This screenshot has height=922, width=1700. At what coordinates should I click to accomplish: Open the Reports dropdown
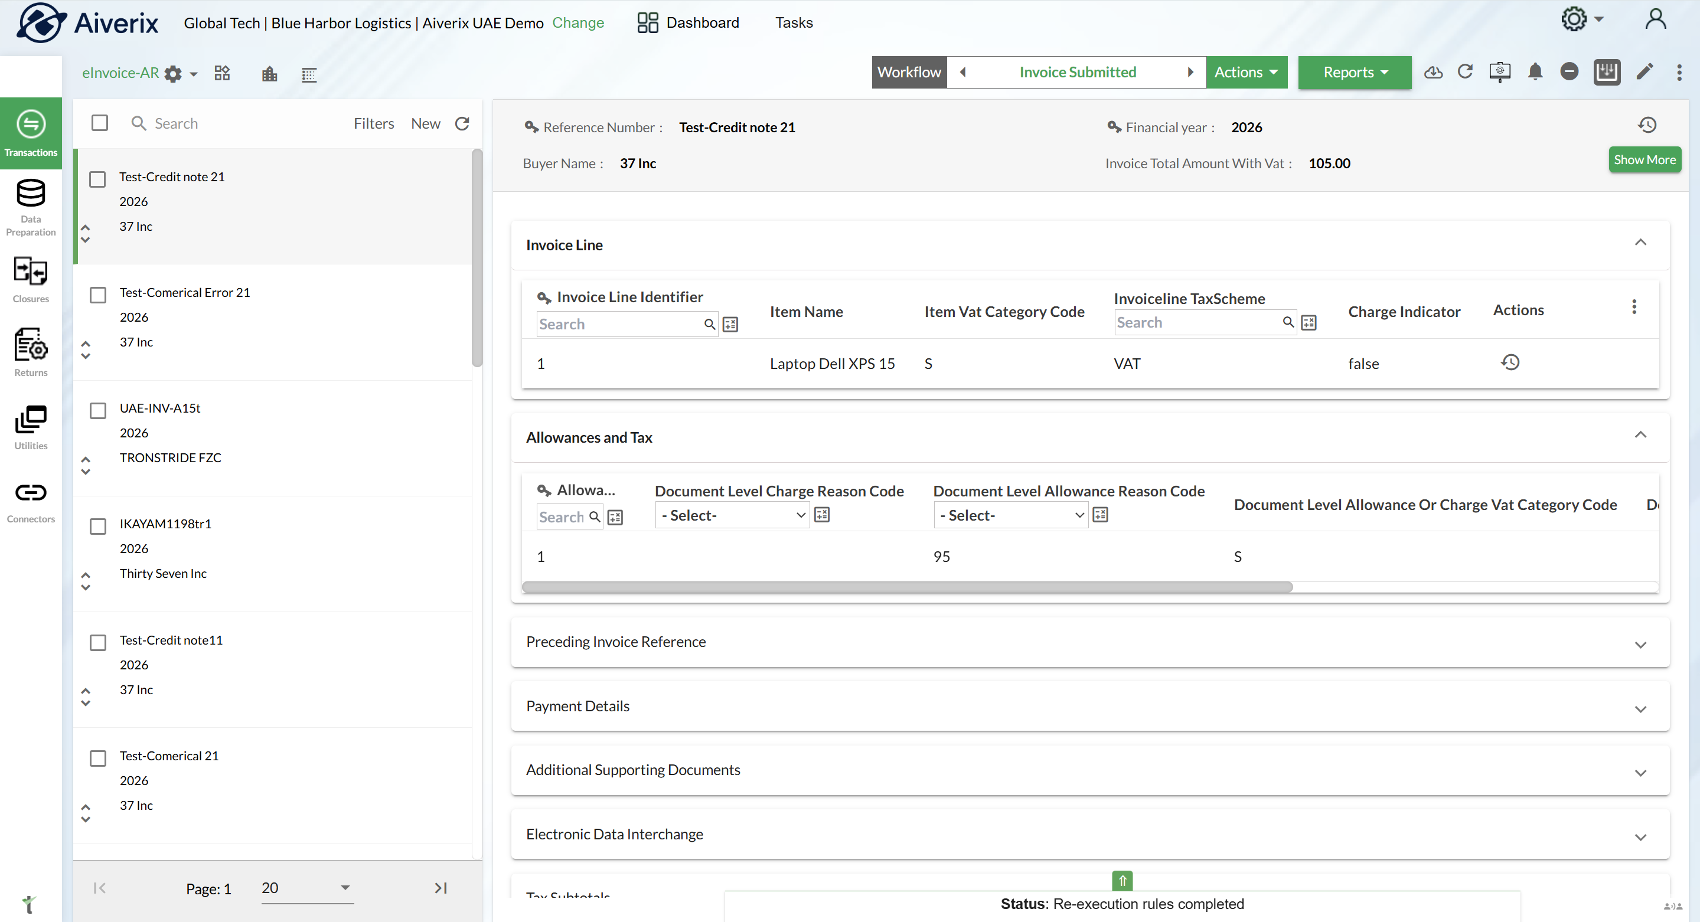tap(1354, 72)
